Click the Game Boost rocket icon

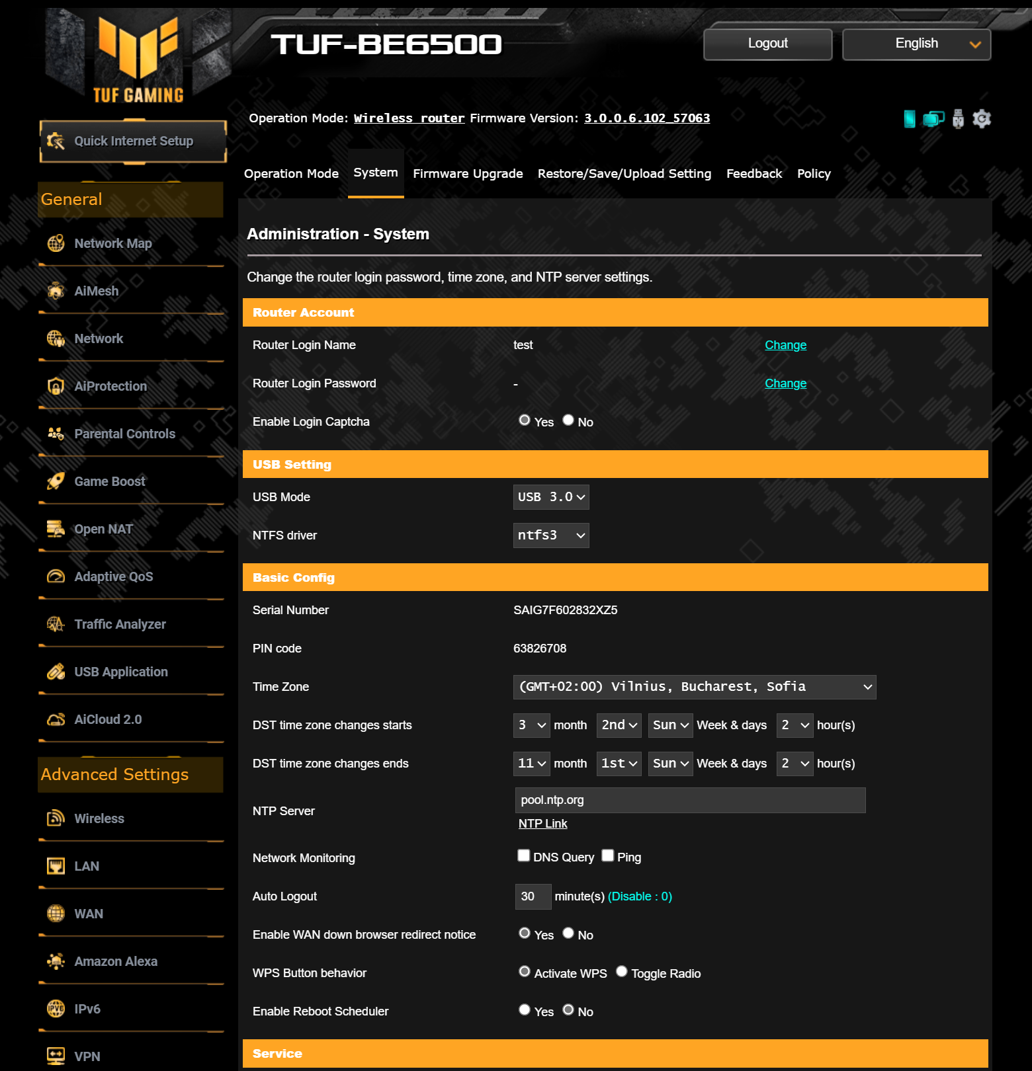pos(56,481)
